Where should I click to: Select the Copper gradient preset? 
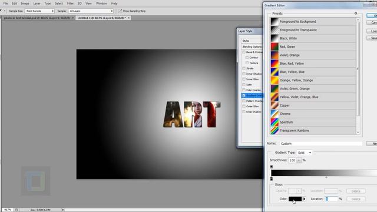(313, 105)
